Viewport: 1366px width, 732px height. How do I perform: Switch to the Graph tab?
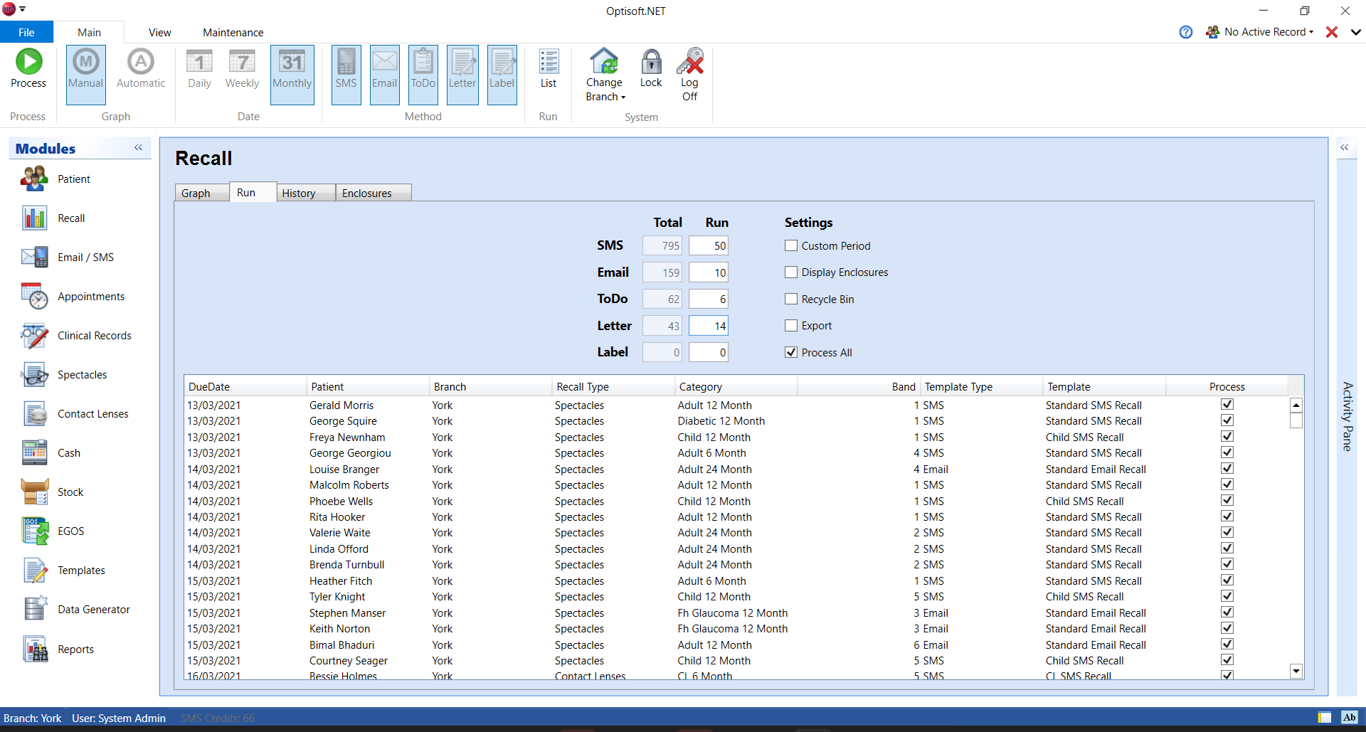(x=201, y=193)
